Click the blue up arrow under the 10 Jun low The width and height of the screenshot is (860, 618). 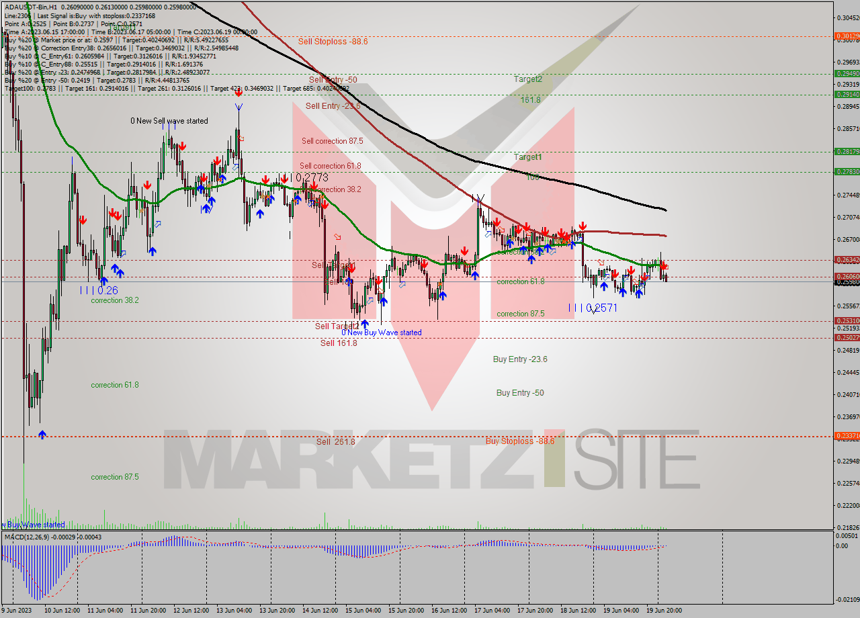click(42, 435)
